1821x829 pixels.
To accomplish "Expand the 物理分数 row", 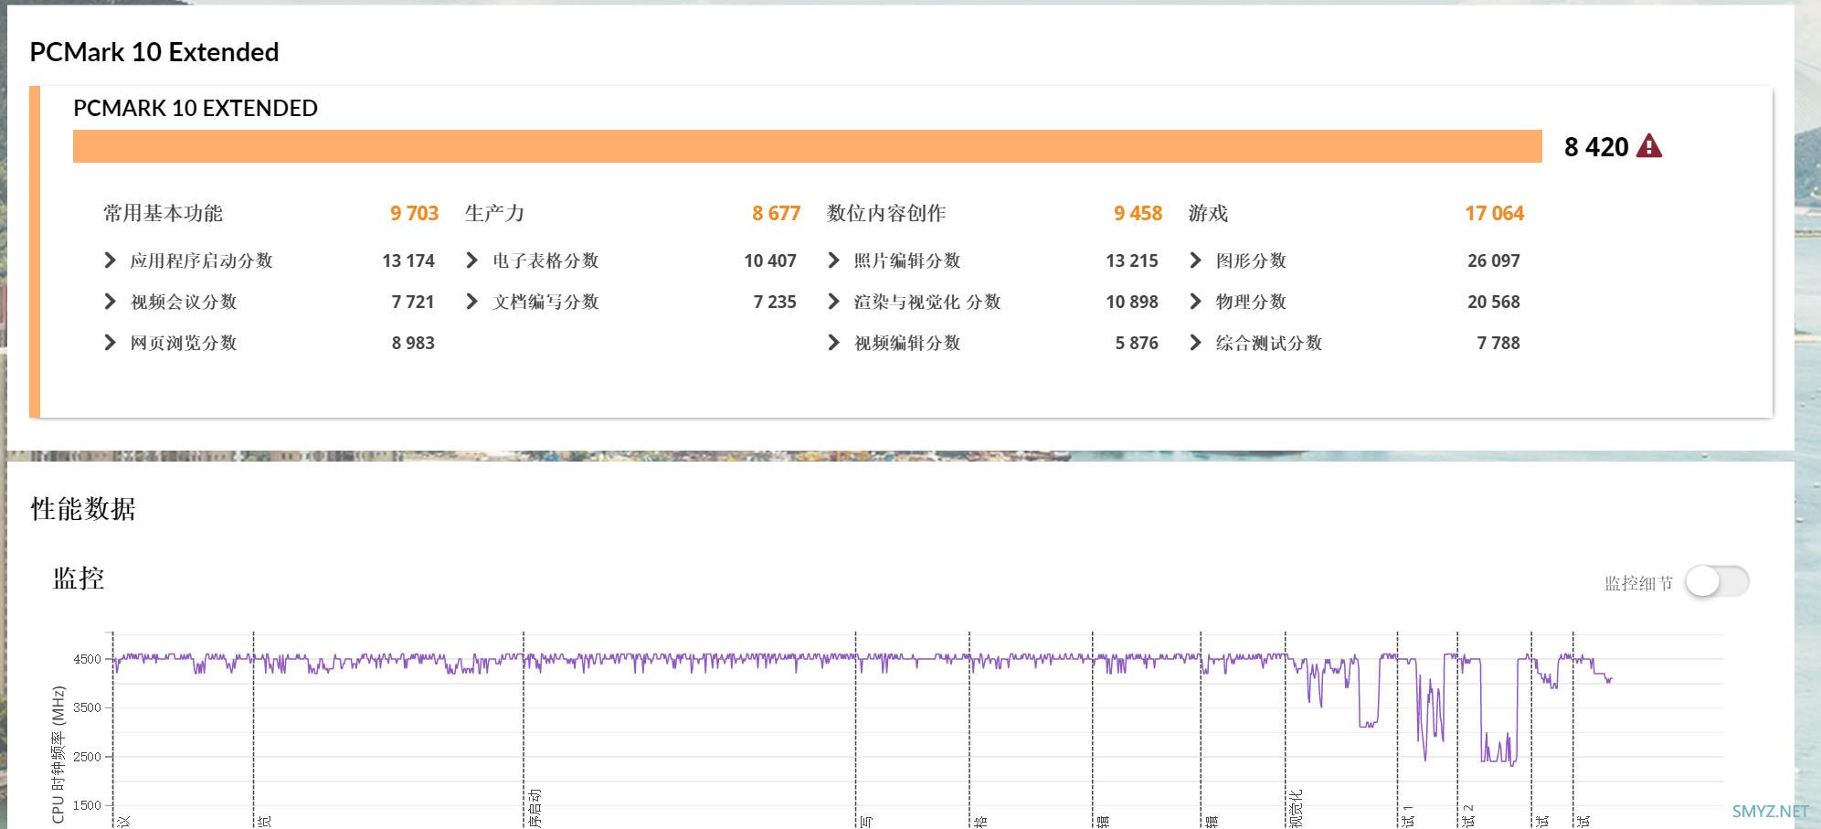I will pos(1196,302).
